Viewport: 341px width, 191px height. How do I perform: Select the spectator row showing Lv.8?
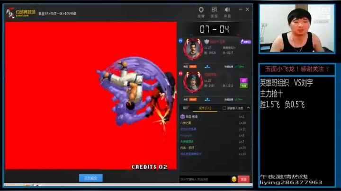pyautogui.click(x=214, y=135)
